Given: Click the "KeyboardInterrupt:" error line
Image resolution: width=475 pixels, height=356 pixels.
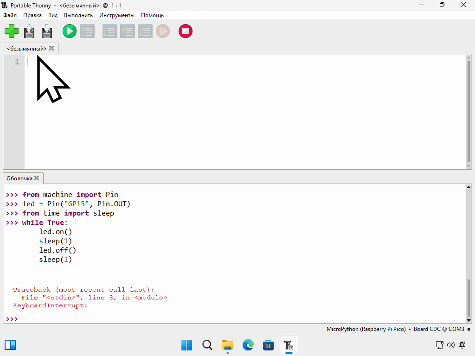Looking at the screenshot, I should click(x=50, y=305).
